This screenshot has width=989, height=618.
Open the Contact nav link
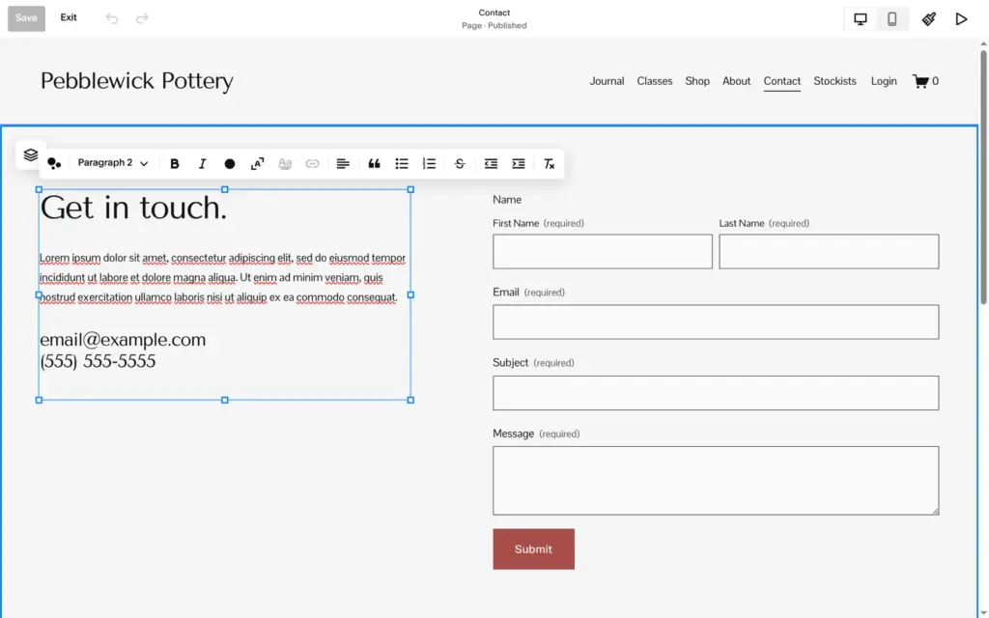click(782, 81)
